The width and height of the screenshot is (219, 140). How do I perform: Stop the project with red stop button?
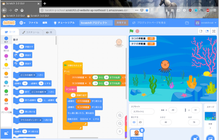[137, 31]
